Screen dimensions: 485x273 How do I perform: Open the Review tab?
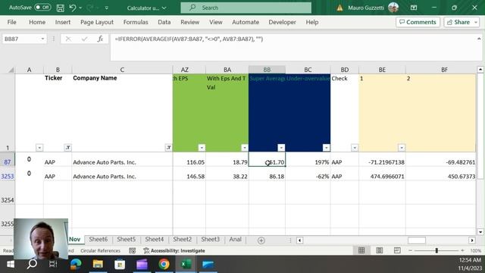click(x=190, y=22)
